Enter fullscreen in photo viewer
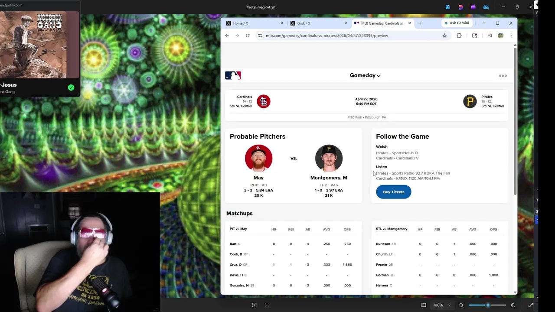 pos(530,305)
